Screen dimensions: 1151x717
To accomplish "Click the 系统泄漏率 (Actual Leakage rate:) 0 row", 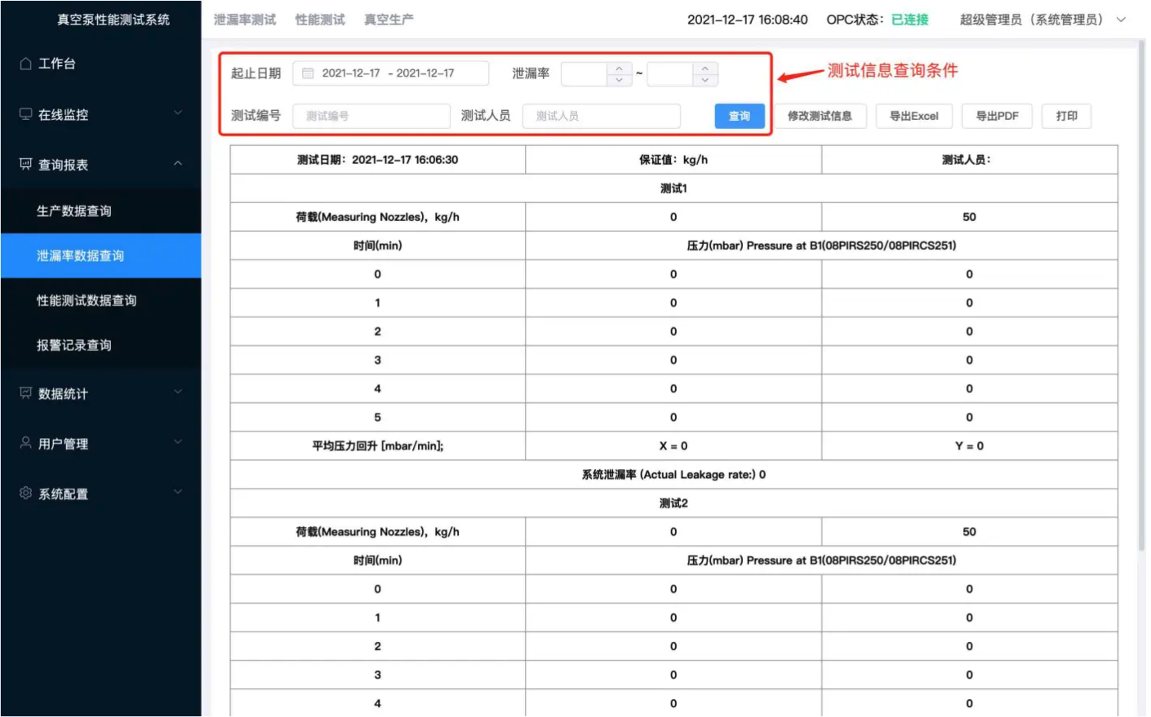I will [673, 475].
